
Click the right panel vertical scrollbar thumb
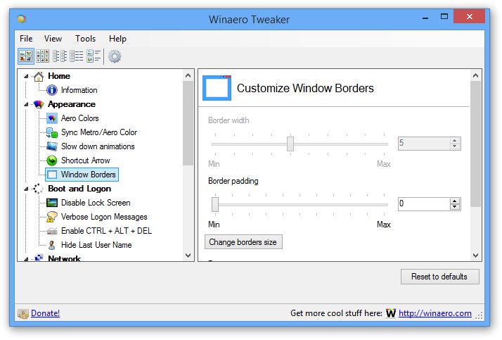click(475, 144)
